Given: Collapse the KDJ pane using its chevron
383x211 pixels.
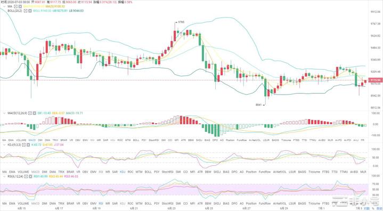Looking at the screenshot, I should point(4,145).
